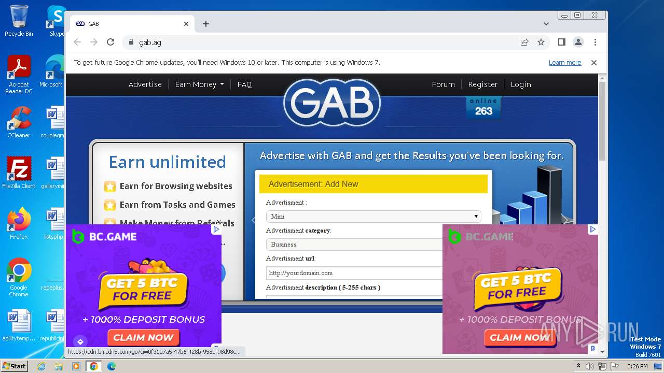Close the left BC.GAME ad
The height and width of the screenshot is (373, 664).
[x=219, y=222]
